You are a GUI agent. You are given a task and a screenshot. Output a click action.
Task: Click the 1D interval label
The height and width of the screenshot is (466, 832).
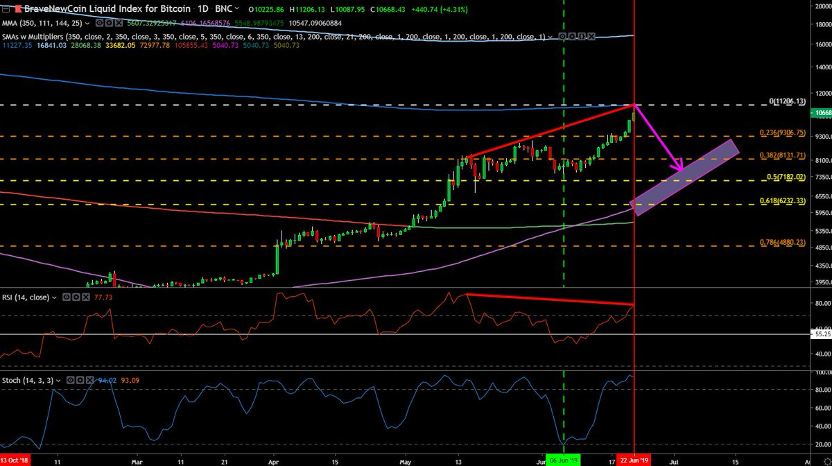click(x=204, y=8)
